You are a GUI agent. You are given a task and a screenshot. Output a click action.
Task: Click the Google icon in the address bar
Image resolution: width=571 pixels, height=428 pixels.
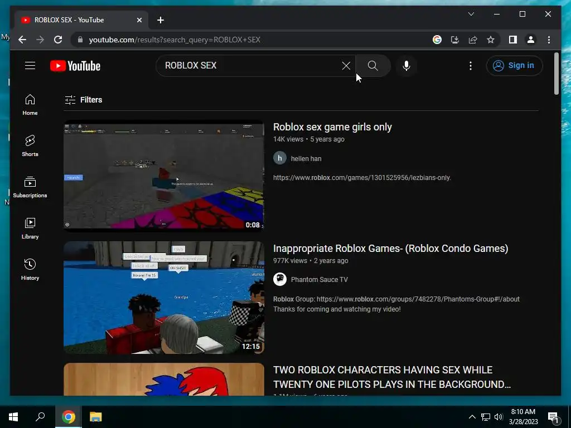coord(437,40)
